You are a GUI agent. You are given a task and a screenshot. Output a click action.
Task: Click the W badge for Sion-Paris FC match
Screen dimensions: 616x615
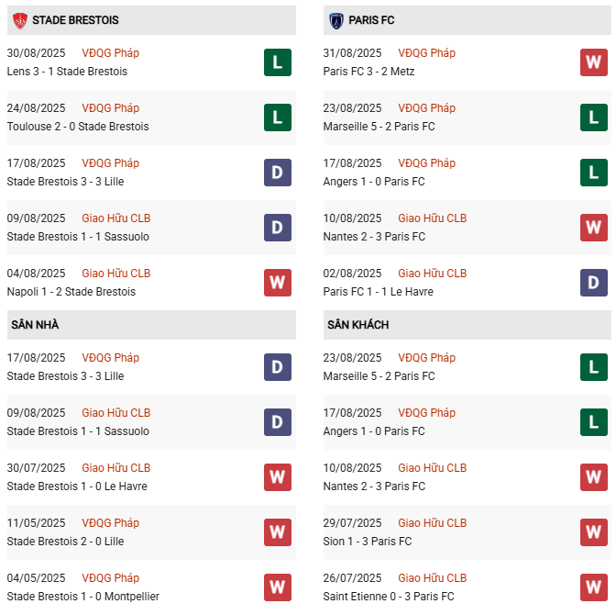point(594,532)
